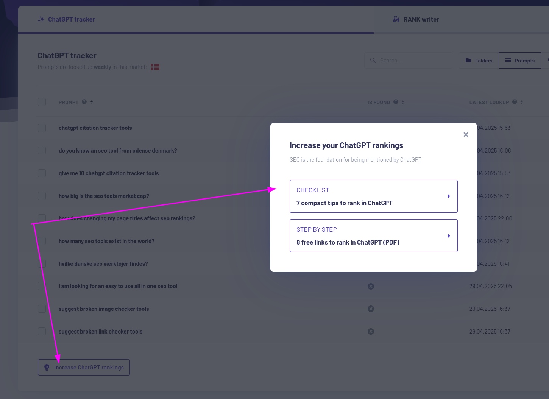Click lookup date 29.04.2025 22:05
Screen dimensions: 549x399
point(491,286)
